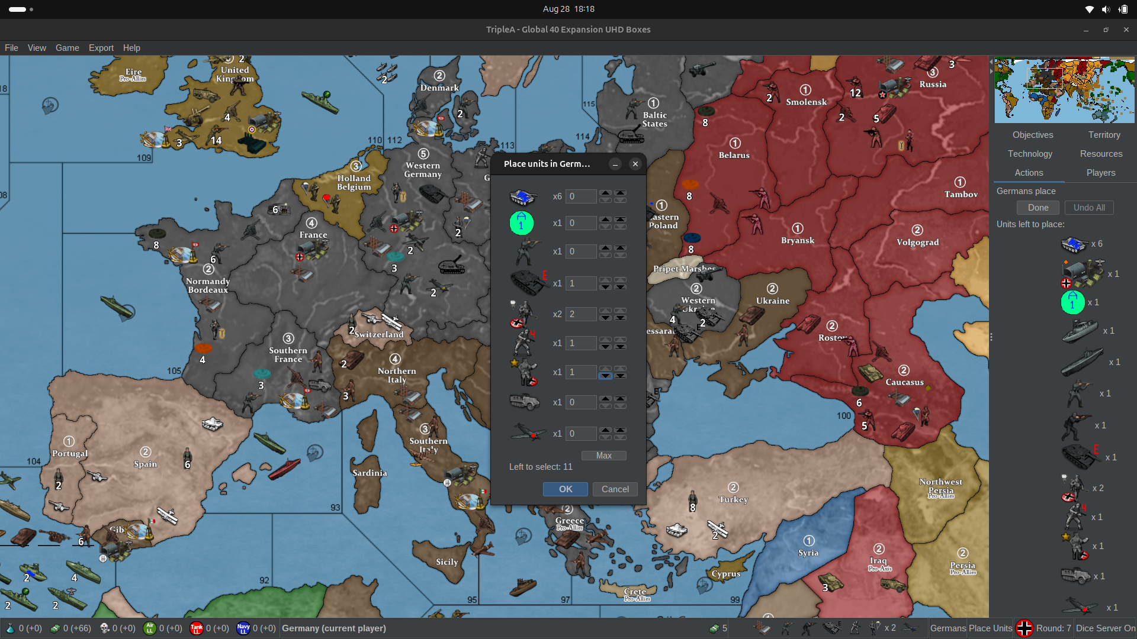
Task: Click the German cross flag icon in status bar
Action: coord(1024,628)
